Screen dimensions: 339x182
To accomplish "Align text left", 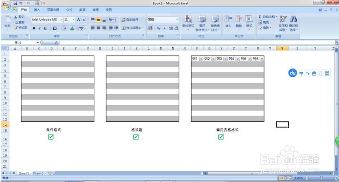I will point(92,28).
